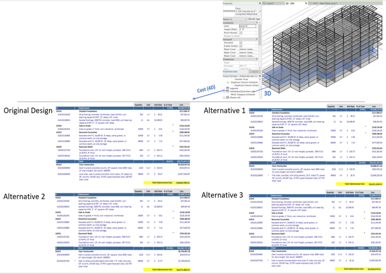Switch to the Level P tab
This screenshot has height=274, width=386.
(x=273, y=3)
